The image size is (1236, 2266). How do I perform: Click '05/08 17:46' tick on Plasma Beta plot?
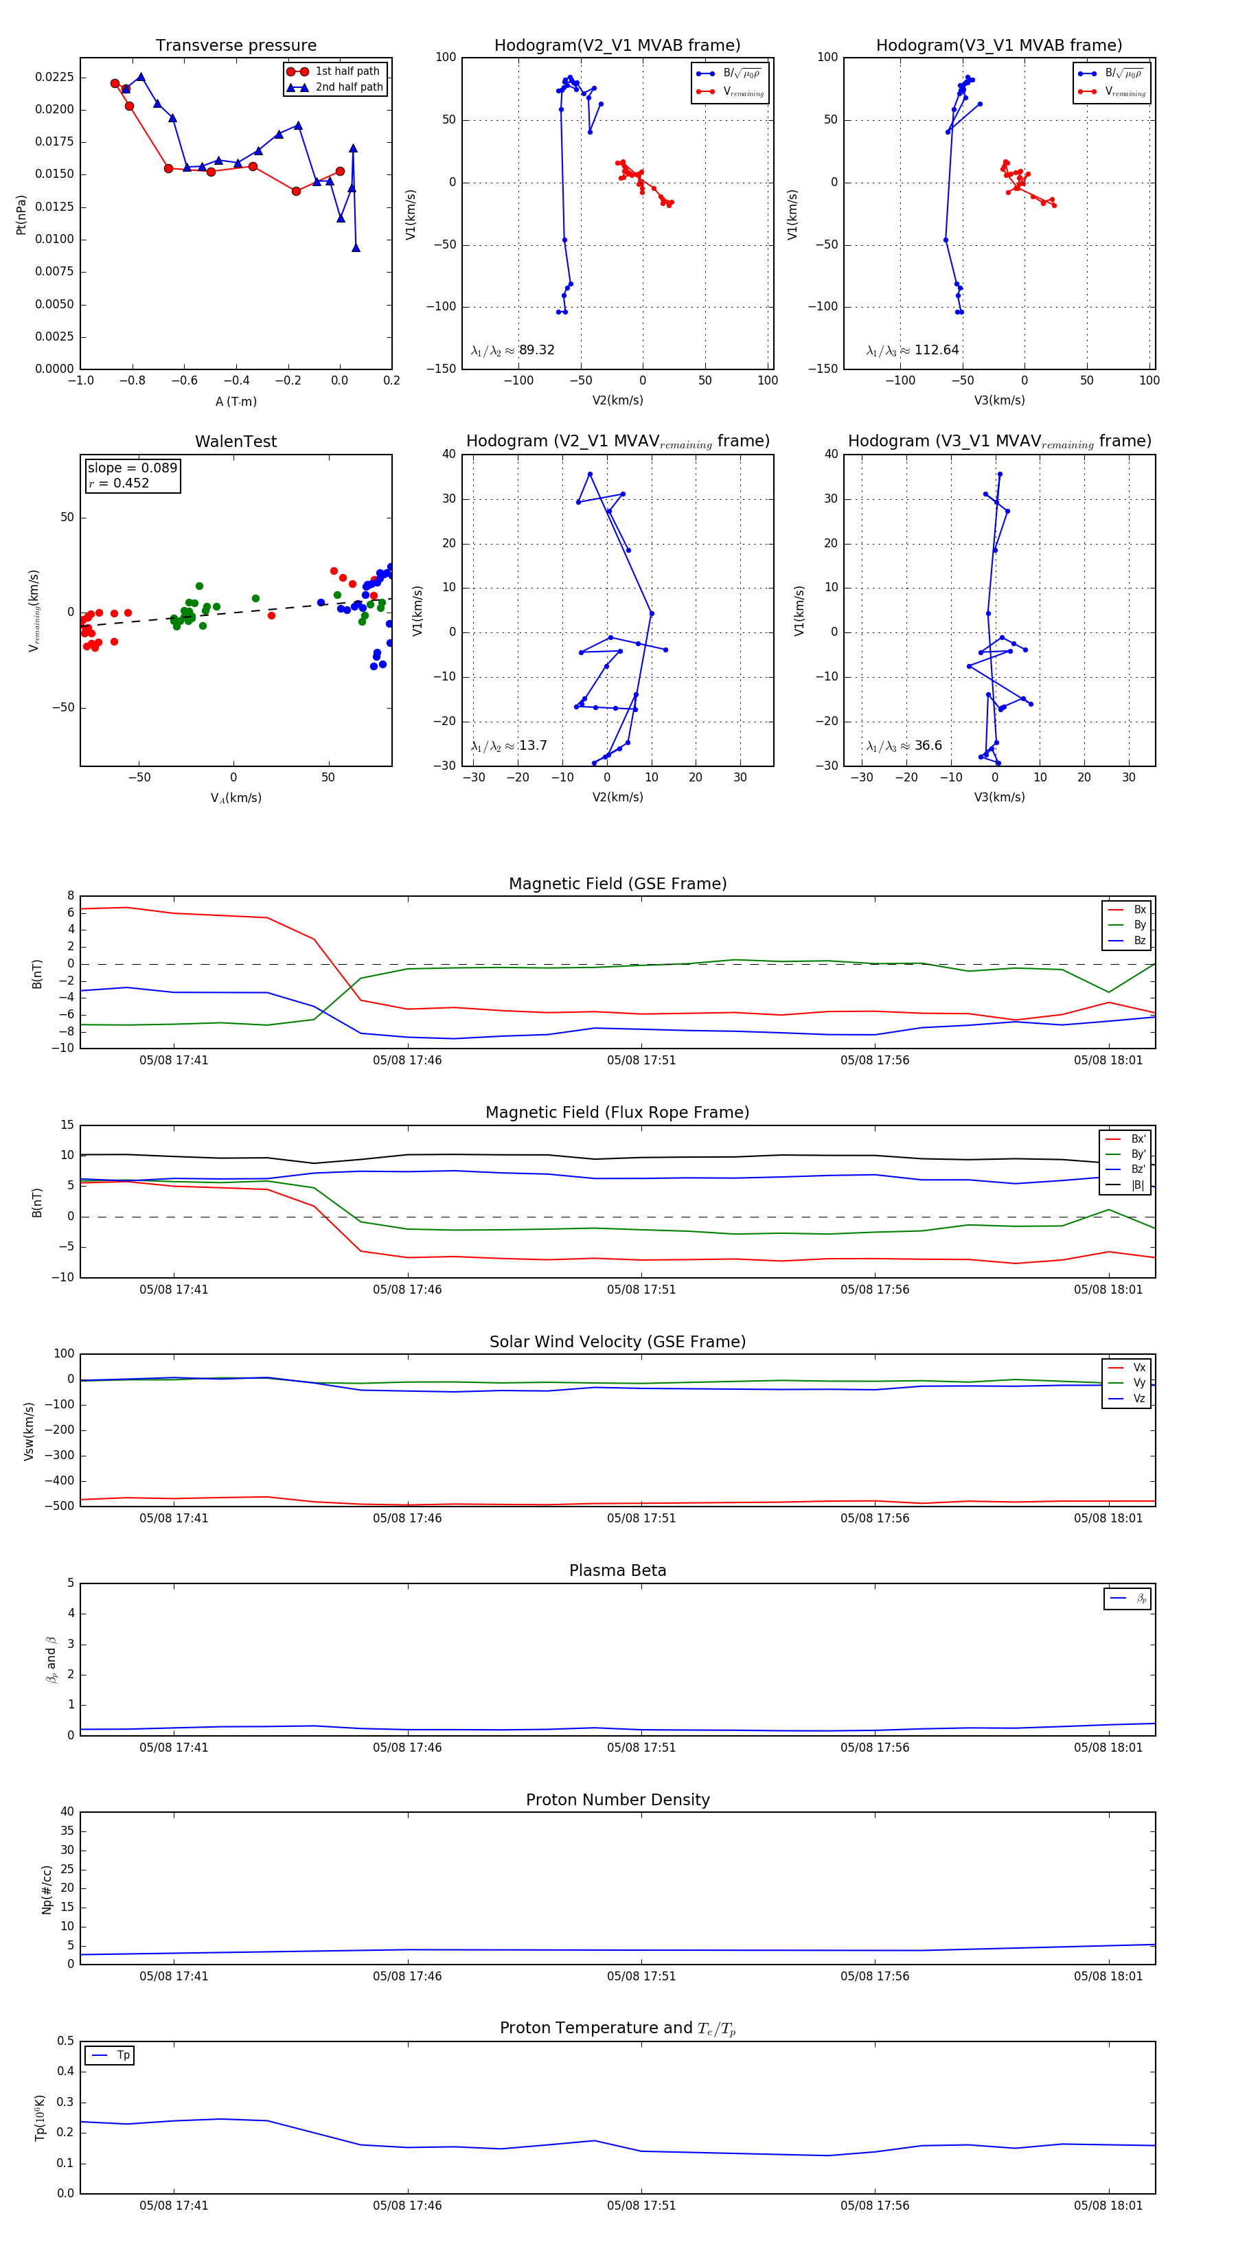[407, 1747]
